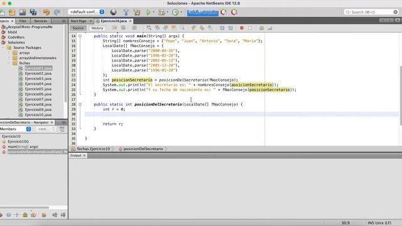Switch to the Source view
Screen dimensions: 402x226
(x=78, y=28)
